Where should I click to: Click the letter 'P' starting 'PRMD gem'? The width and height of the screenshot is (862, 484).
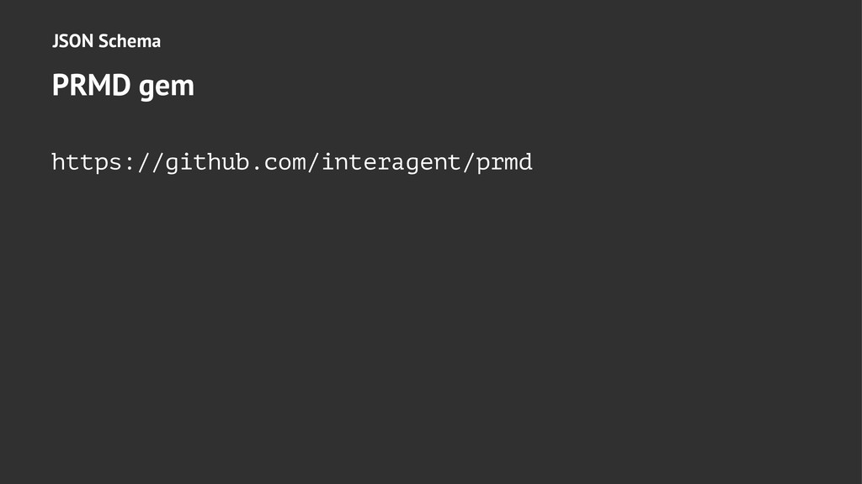59,85
